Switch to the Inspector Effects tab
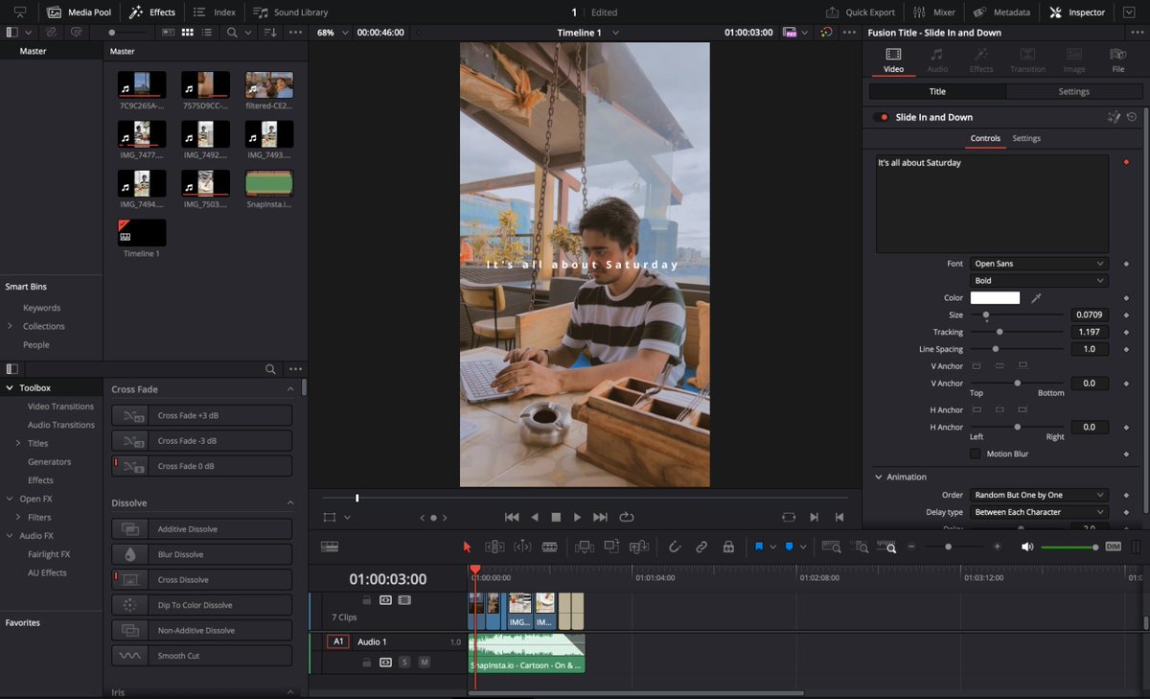 [x=981, y=59]
